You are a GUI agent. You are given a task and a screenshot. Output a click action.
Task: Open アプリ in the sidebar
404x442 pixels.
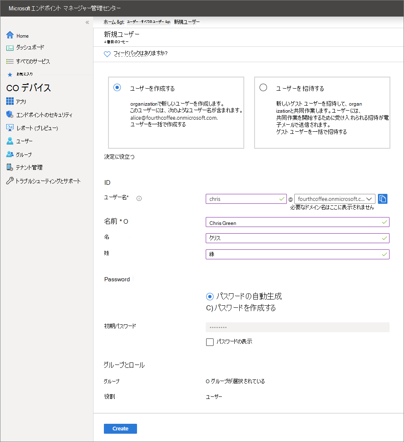pos(21,101)
